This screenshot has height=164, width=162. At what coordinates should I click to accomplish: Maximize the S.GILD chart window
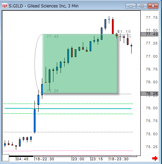pos(142,6)
